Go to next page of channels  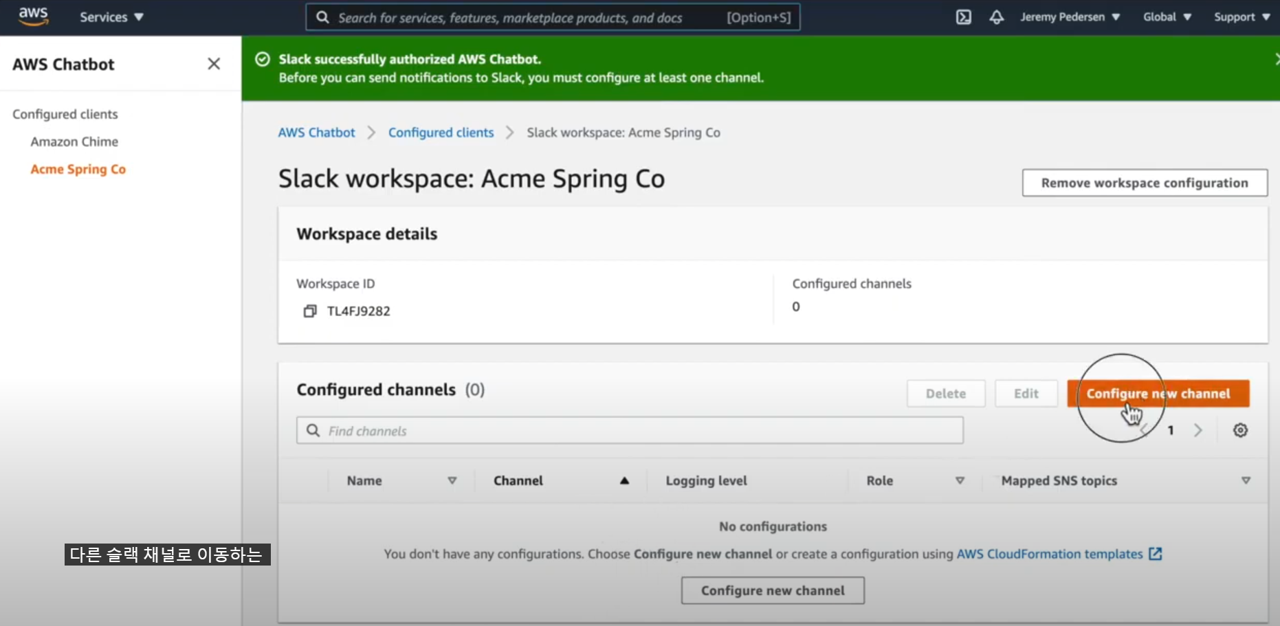click(1198, 430)
